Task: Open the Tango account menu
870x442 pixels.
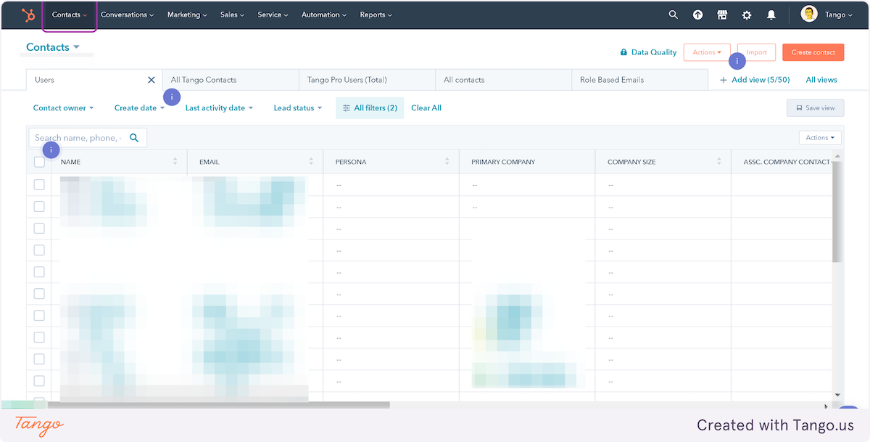Action: (837, 15)
